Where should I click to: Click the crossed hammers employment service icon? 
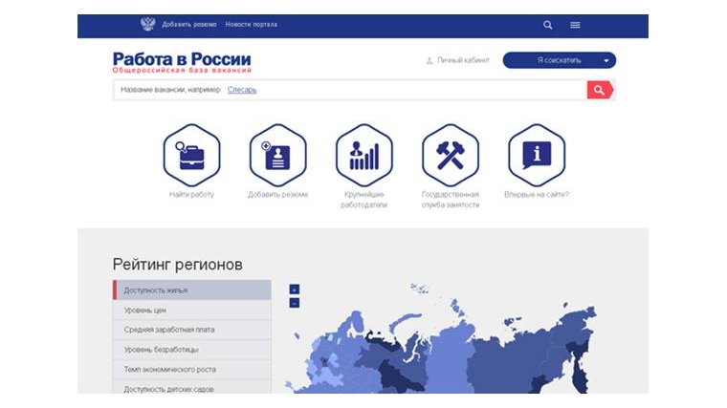click(451, 155)
